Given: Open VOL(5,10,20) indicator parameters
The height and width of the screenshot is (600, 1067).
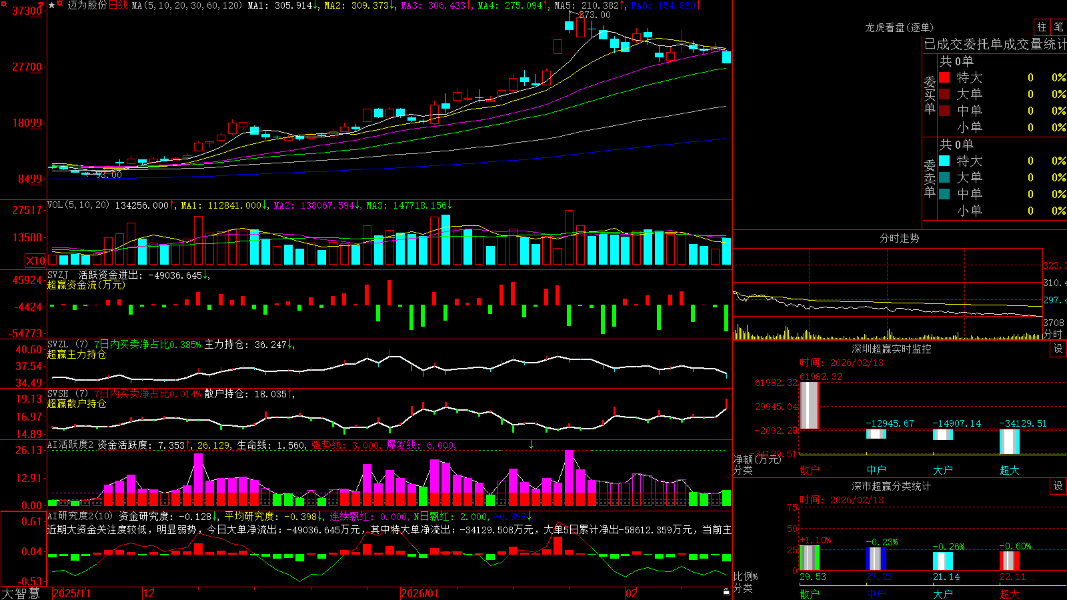Looking at the screenshot, I should pyautogui.click(x=78, y=205).
